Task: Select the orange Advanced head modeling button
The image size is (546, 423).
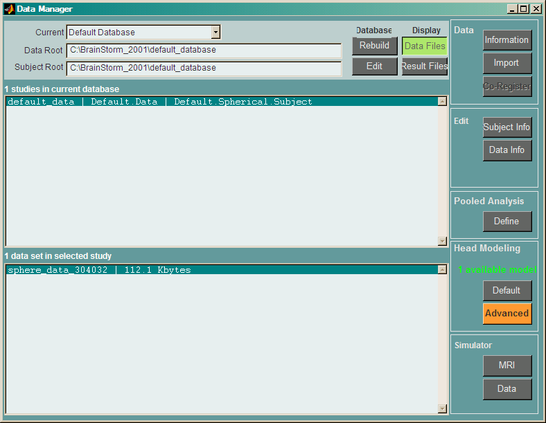Action: click(x=507, y=313)
